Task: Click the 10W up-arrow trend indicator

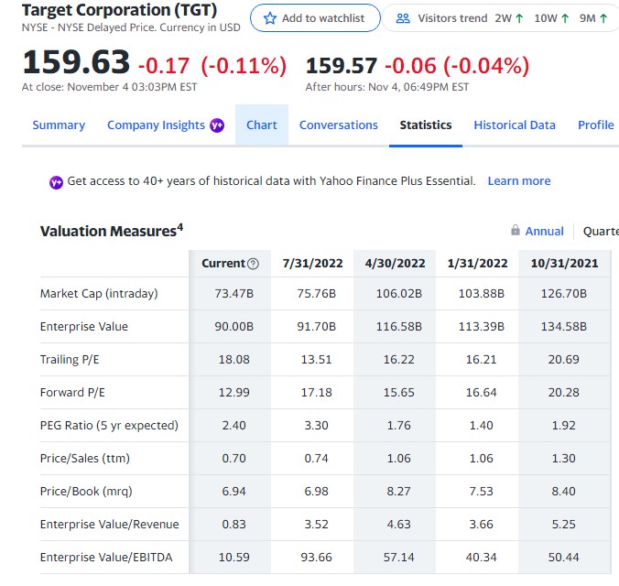Action: coord(565,18)
